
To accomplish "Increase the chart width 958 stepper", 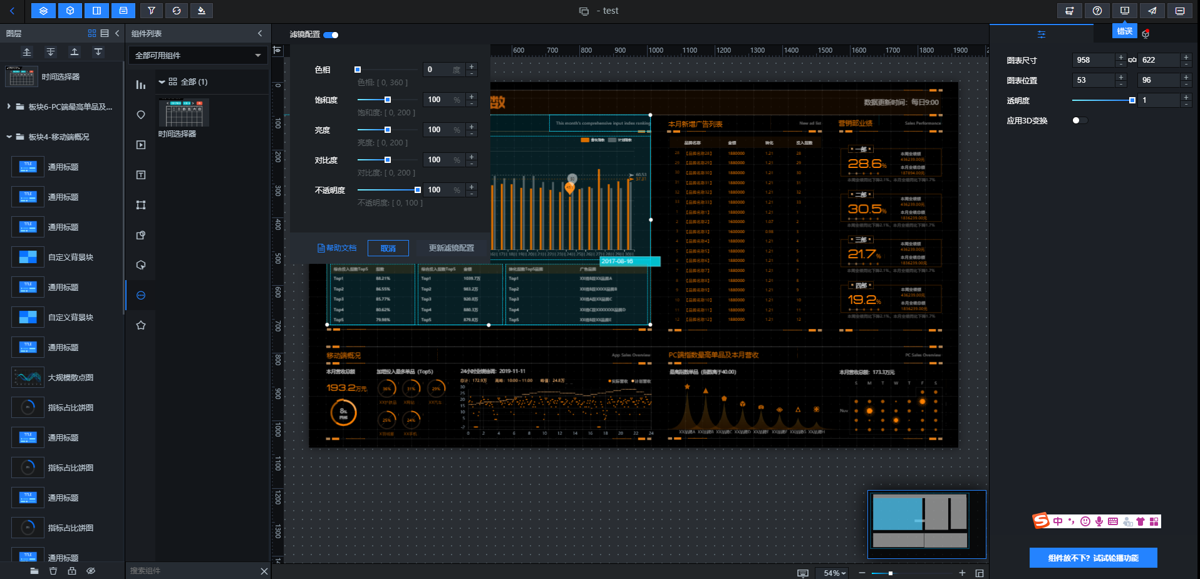I will pyautogui.click(x=1120, y=57).
